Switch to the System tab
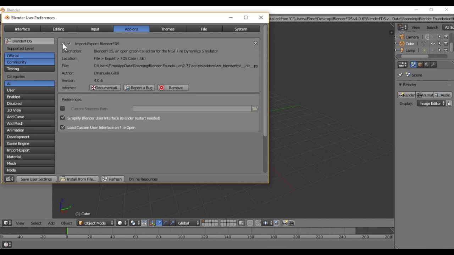The height and width of the screenshot is (255, 454). tap(241, 29)
